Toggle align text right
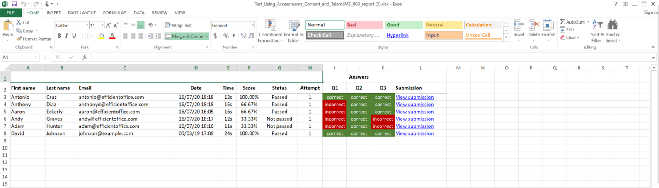 coord(141,36)
